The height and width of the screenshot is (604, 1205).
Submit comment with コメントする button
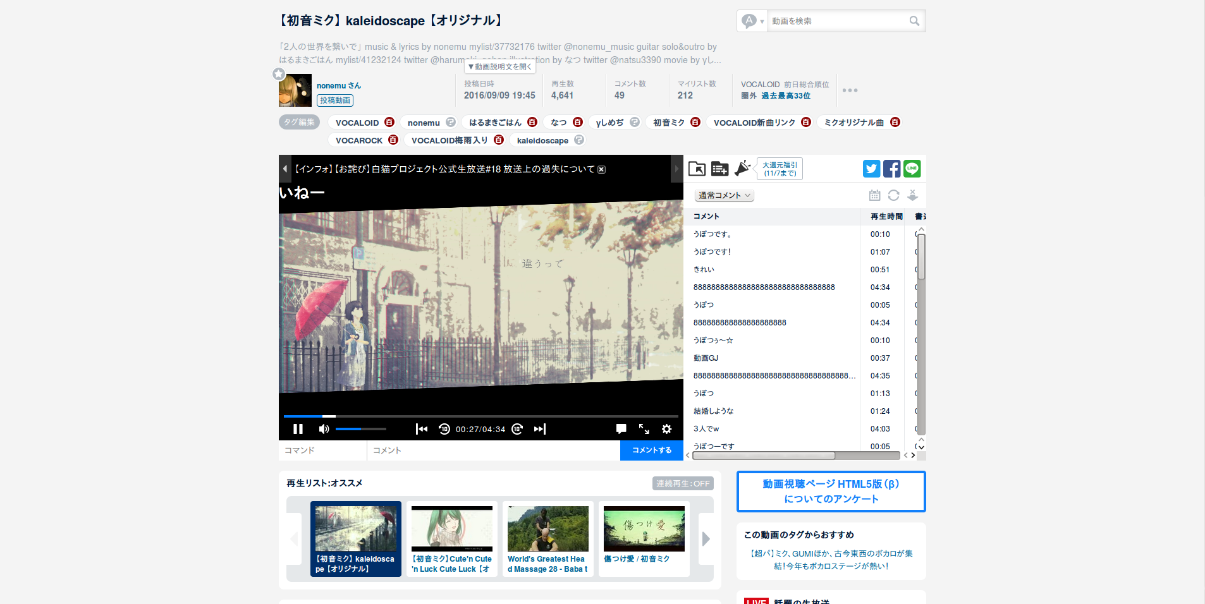click(652, 450)
